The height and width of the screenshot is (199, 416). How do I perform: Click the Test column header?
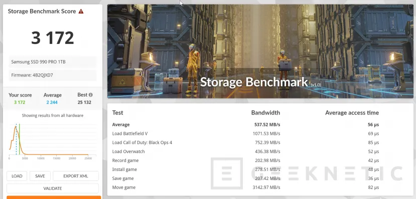pos(117,112)
